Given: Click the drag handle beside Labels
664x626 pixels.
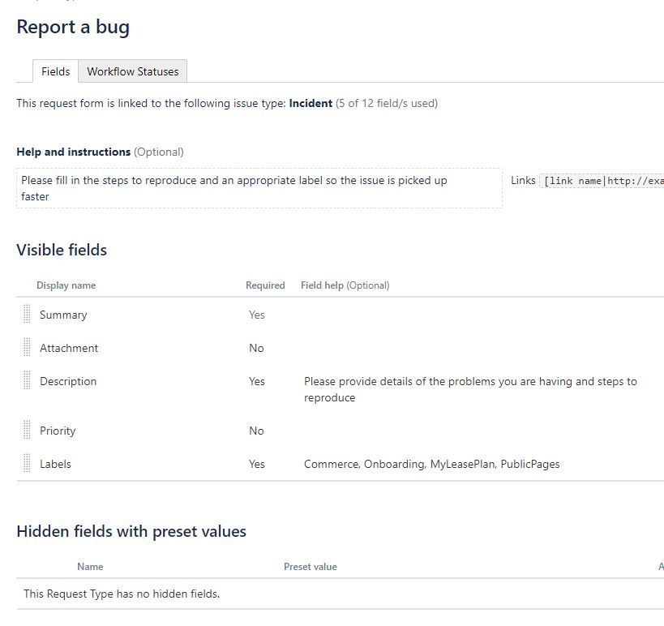Looking at the screenshot, I should click(27, 463).
